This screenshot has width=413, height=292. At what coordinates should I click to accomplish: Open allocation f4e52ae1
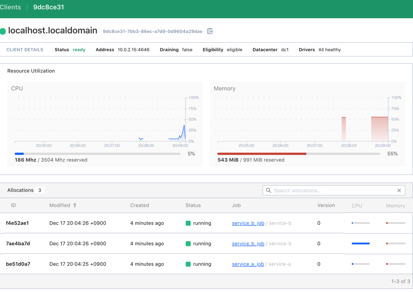(x=18, y=223)
